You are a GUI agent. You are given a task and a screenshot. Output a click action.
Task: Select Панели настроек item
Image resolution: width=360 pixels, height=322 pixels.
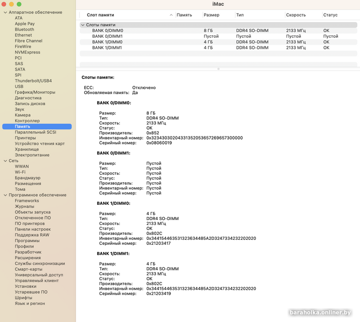pyautogui.click(x=32, y=229)
